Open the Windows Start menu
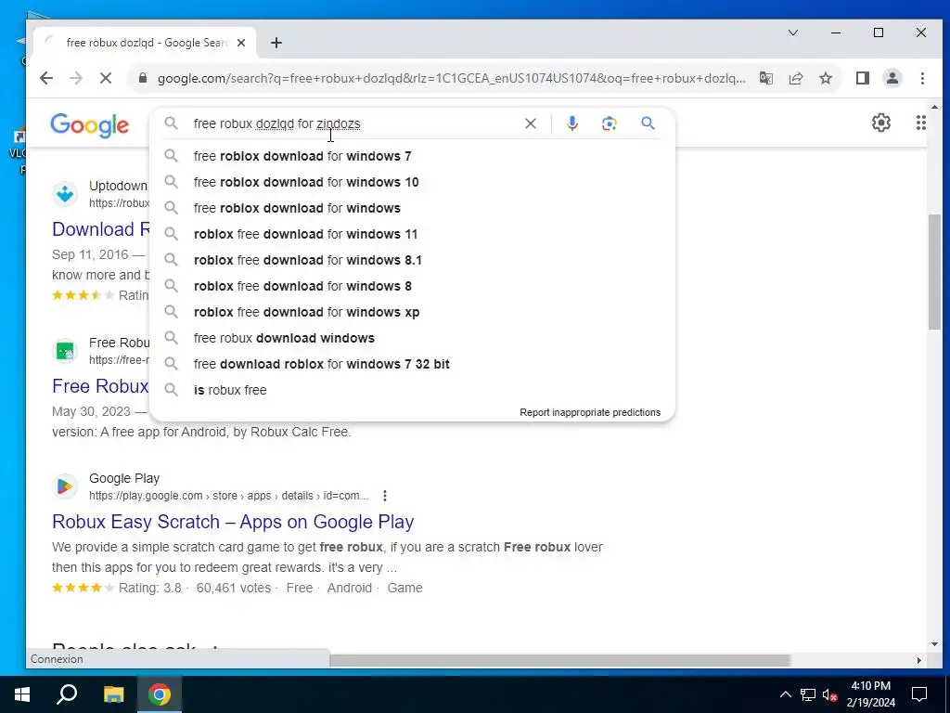The image size is (950, 713). click(22, 694)
